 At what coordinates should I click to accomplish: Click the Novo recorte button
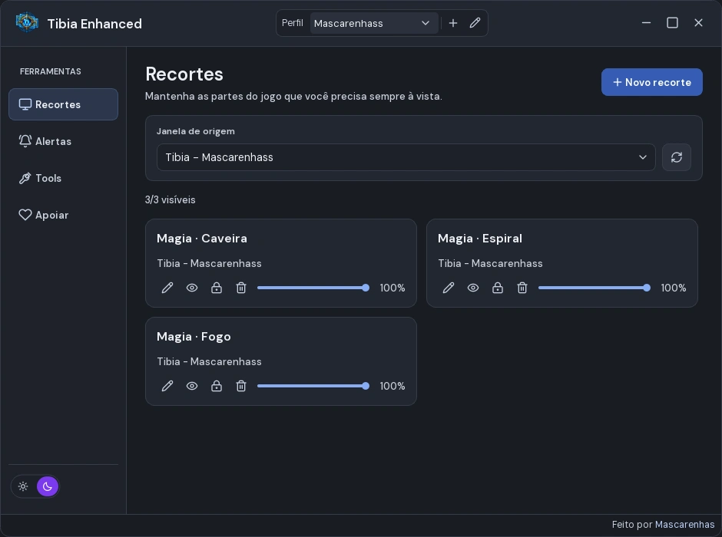[x=651, y=82]
